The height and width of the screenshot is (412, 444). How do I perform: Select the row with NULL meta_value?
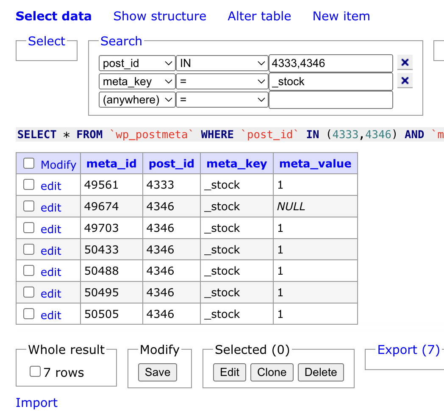pos(29,206)
